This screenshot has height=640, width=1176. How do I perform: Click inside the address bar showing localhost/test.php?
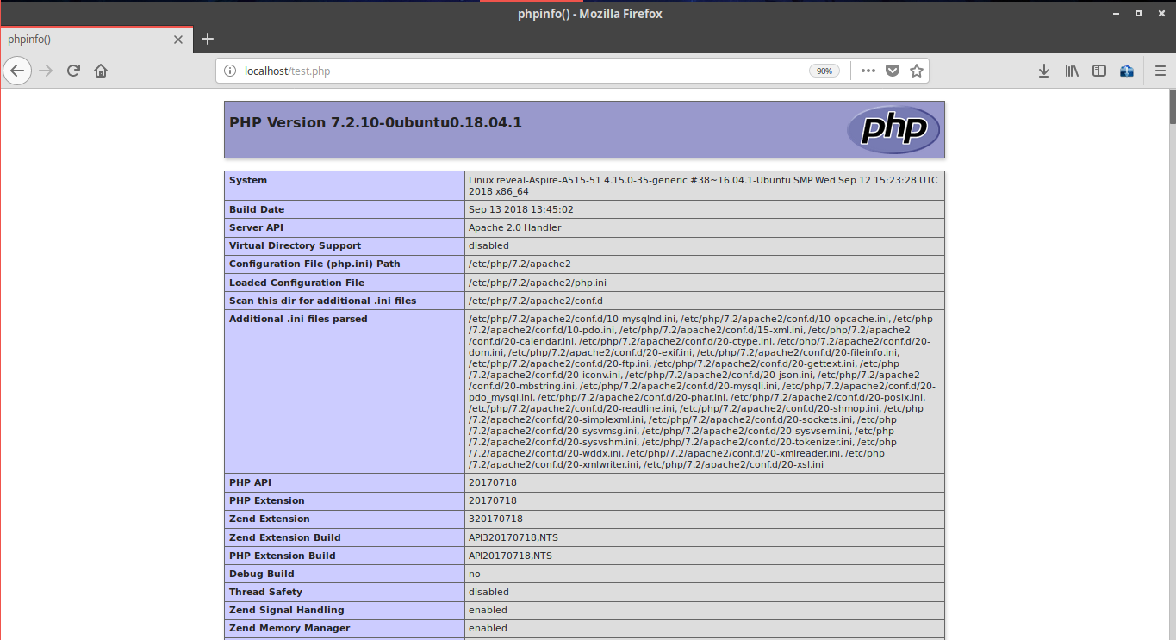pyautogui.click(x=517, y=71)
